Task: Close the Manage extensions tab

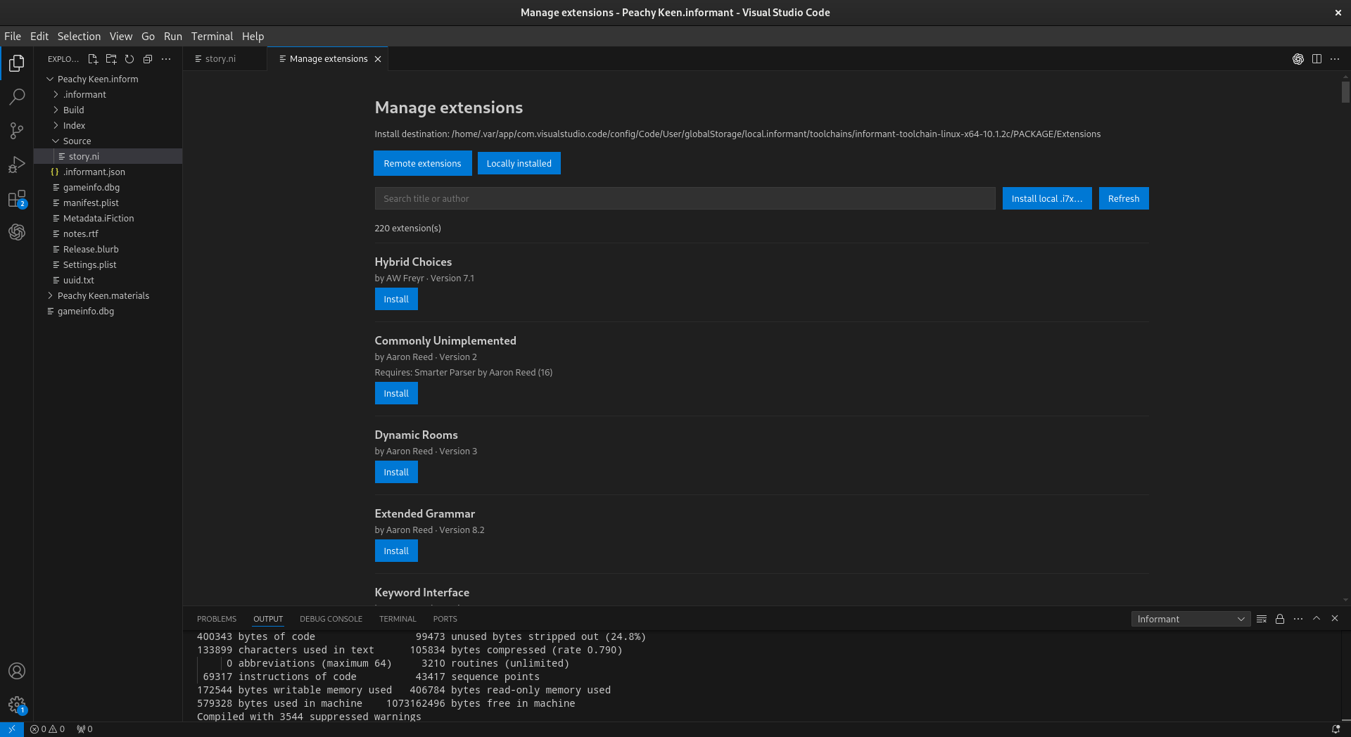Action: [378, 59]
